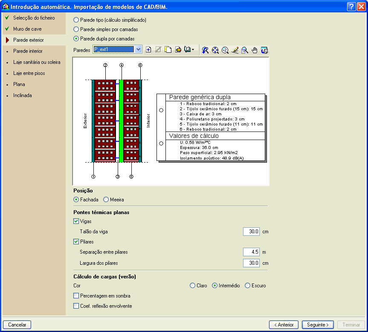Image resolution: width=368 pixels, height=332 pixels.
Task: Click the copy wall icon
Action: click(x=168, y=50)
